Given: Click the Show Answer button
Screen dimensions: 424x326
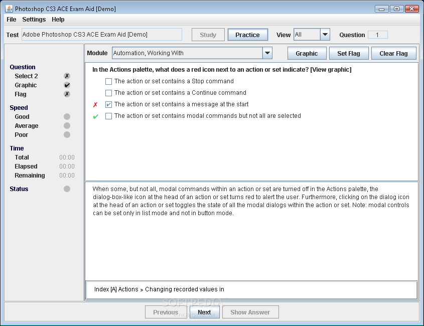Looking at the screenshot, I should click(250, 312).
